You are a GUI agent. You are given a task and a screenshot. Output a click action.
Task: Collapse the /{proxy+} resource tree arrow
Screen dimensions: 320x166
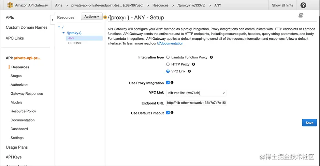click(63, 33)
